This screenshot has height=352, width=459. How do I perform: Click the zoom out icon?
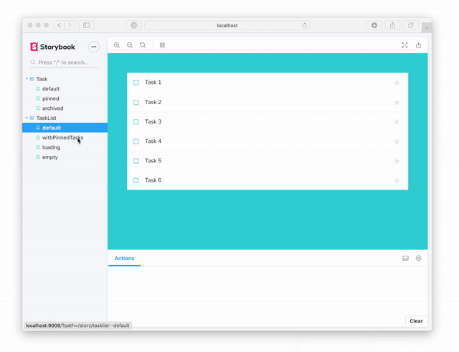[x=130, y=45]
